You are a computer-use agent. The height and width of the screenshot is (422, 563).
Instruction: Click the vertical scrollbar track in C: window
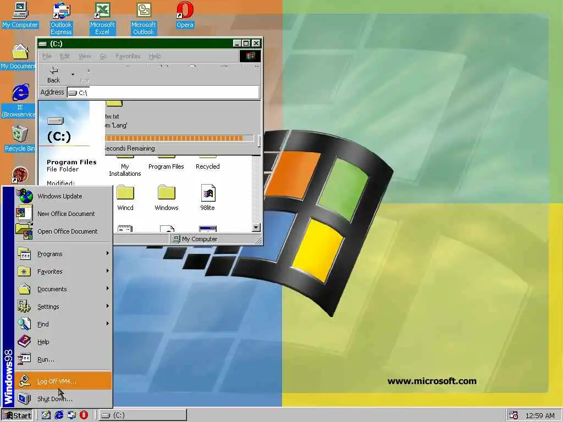(256, 190)
